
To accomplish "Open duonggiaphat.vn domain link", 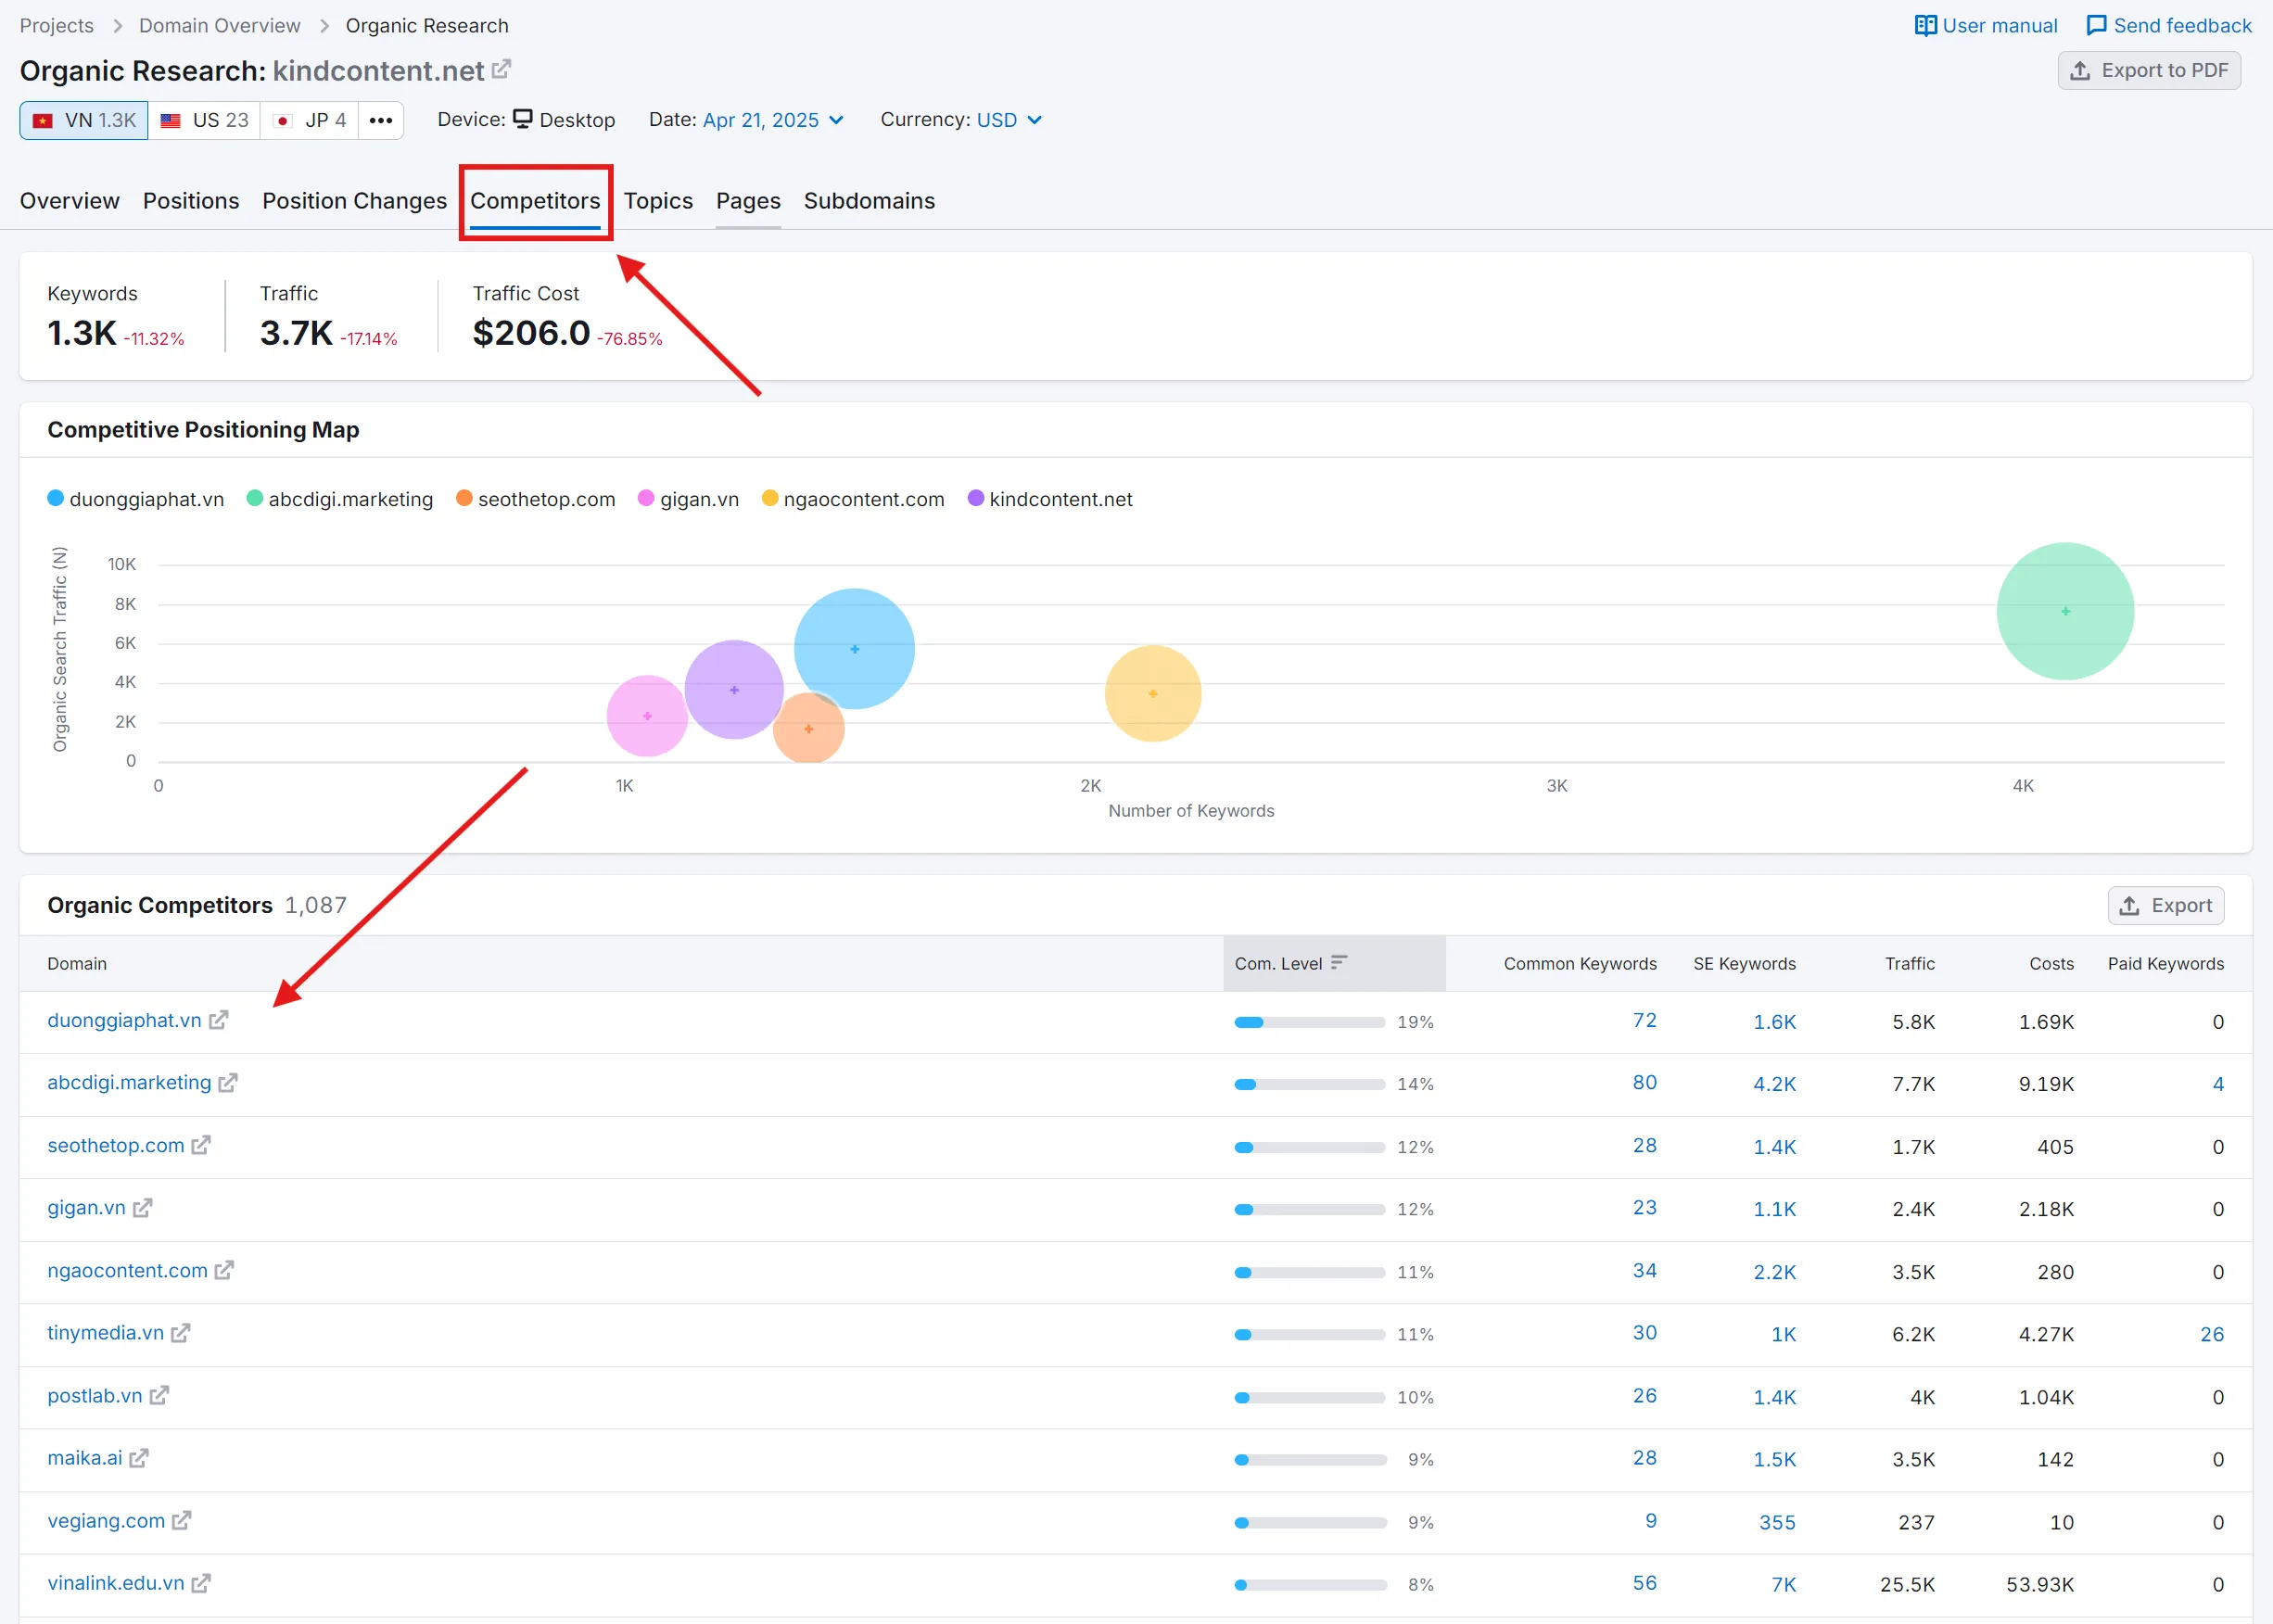I will 124,1020.
